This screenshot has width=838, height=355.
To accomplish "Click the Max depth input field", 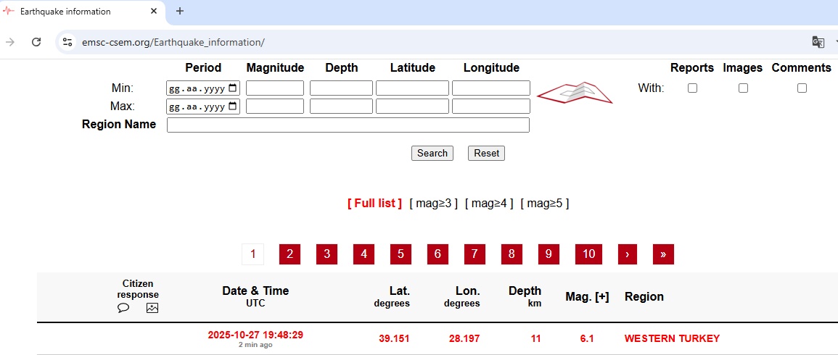I will click(341, 106).
